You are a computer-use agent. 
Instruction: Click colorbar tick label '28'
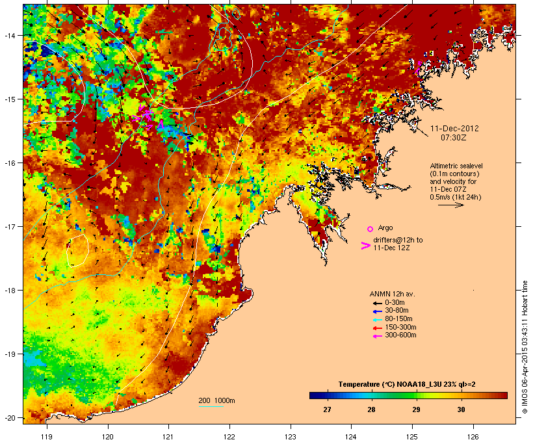pyautogui.click(x=371, y=409)
